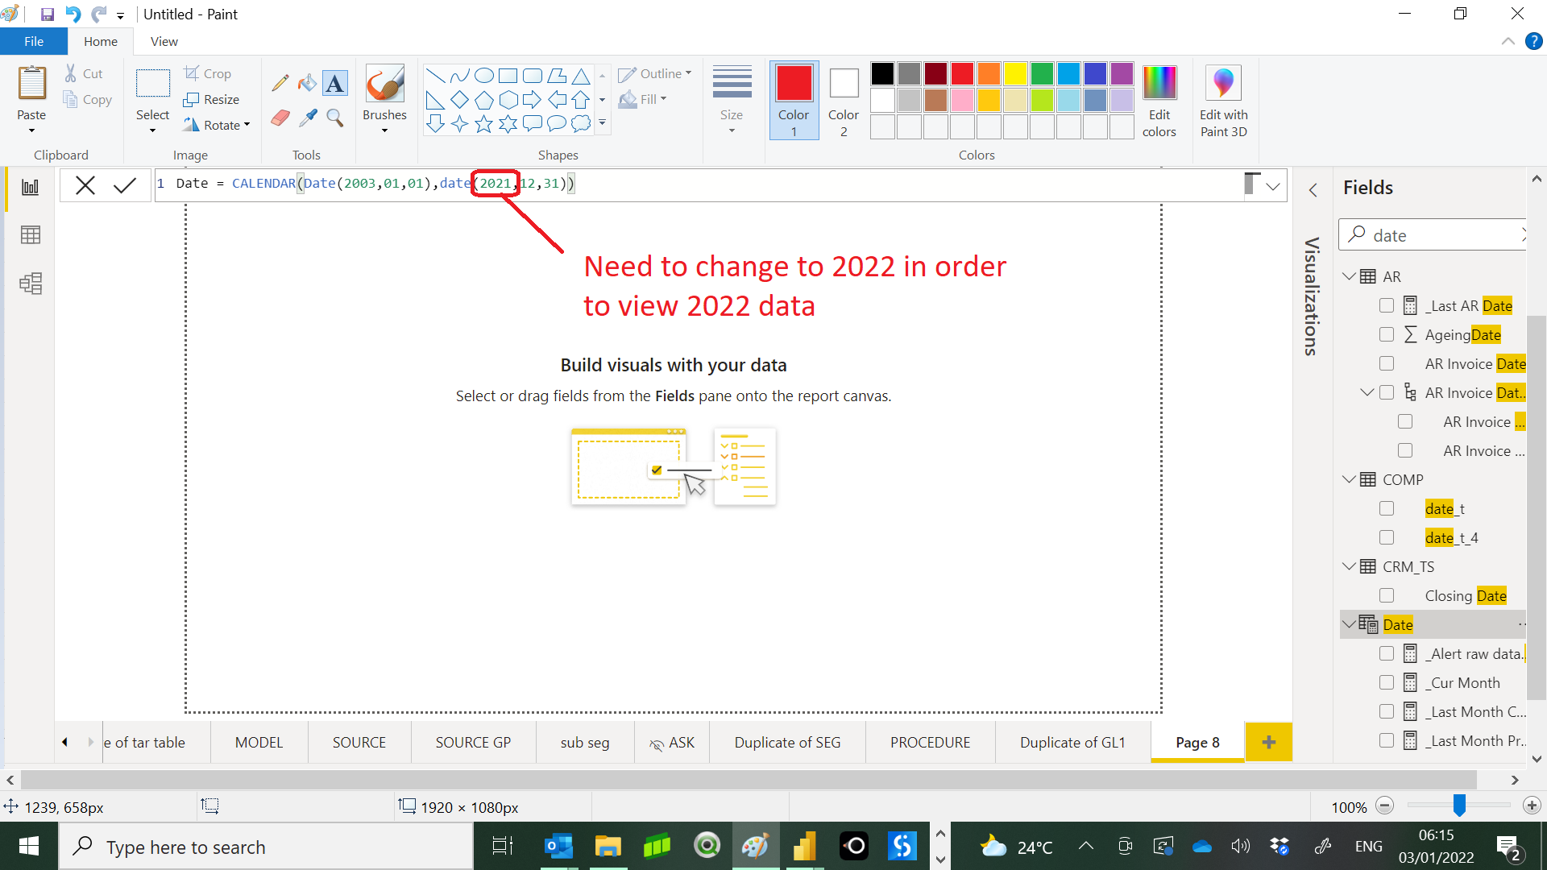Click the zoom in plus button
Screen dimensions: 1547x870
pyautogui.click(x=1532, y=806)
